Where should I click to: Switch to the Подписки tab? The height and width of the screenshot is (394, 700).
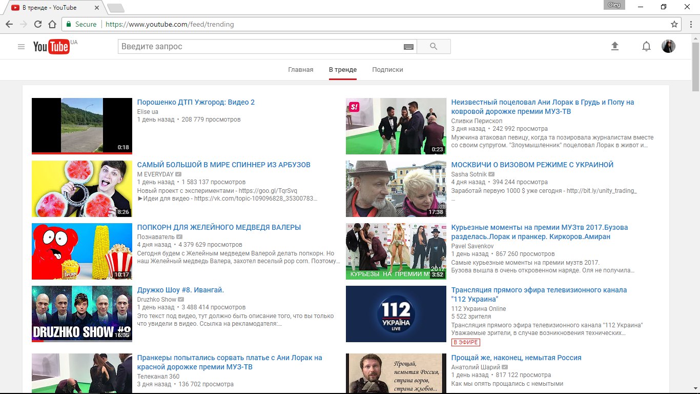click(387, 70)
